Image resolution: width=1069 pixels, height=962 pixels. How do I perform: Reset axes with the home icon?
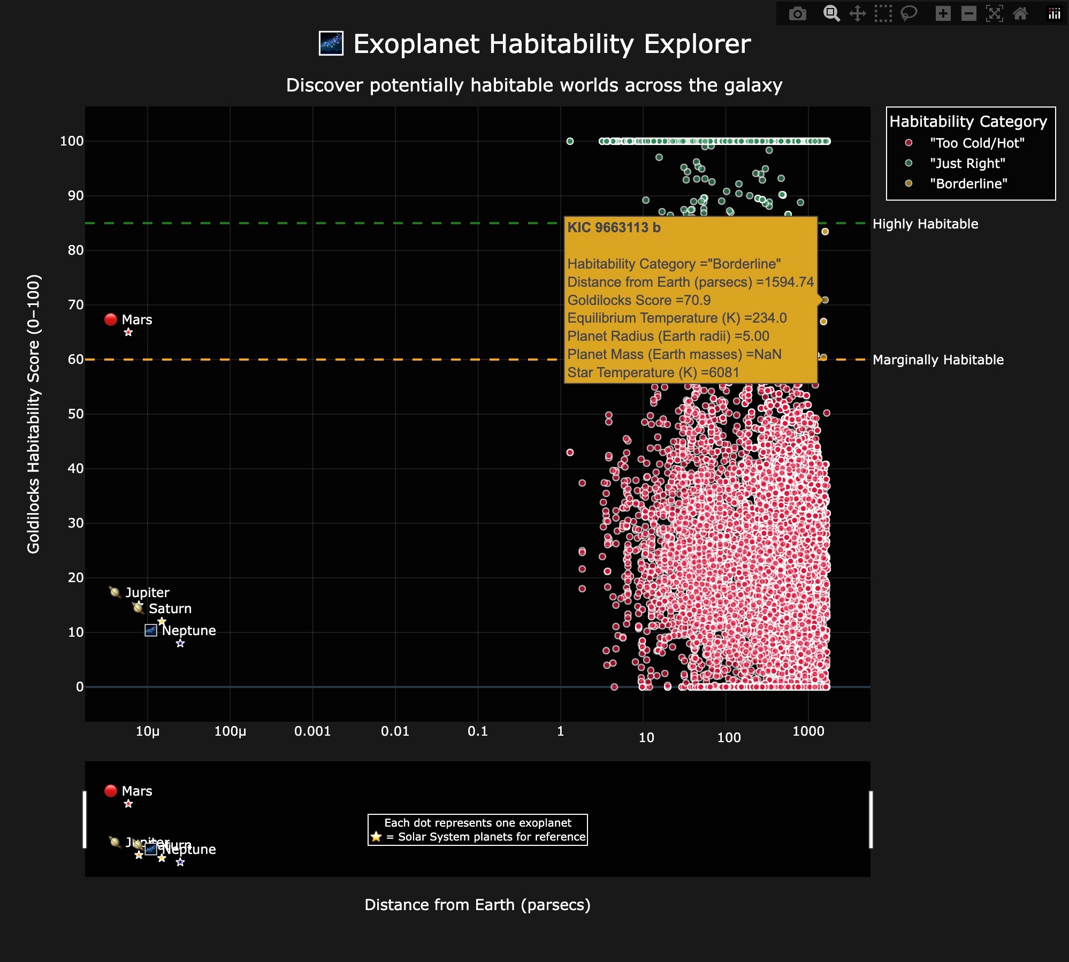click(1020, 13)
